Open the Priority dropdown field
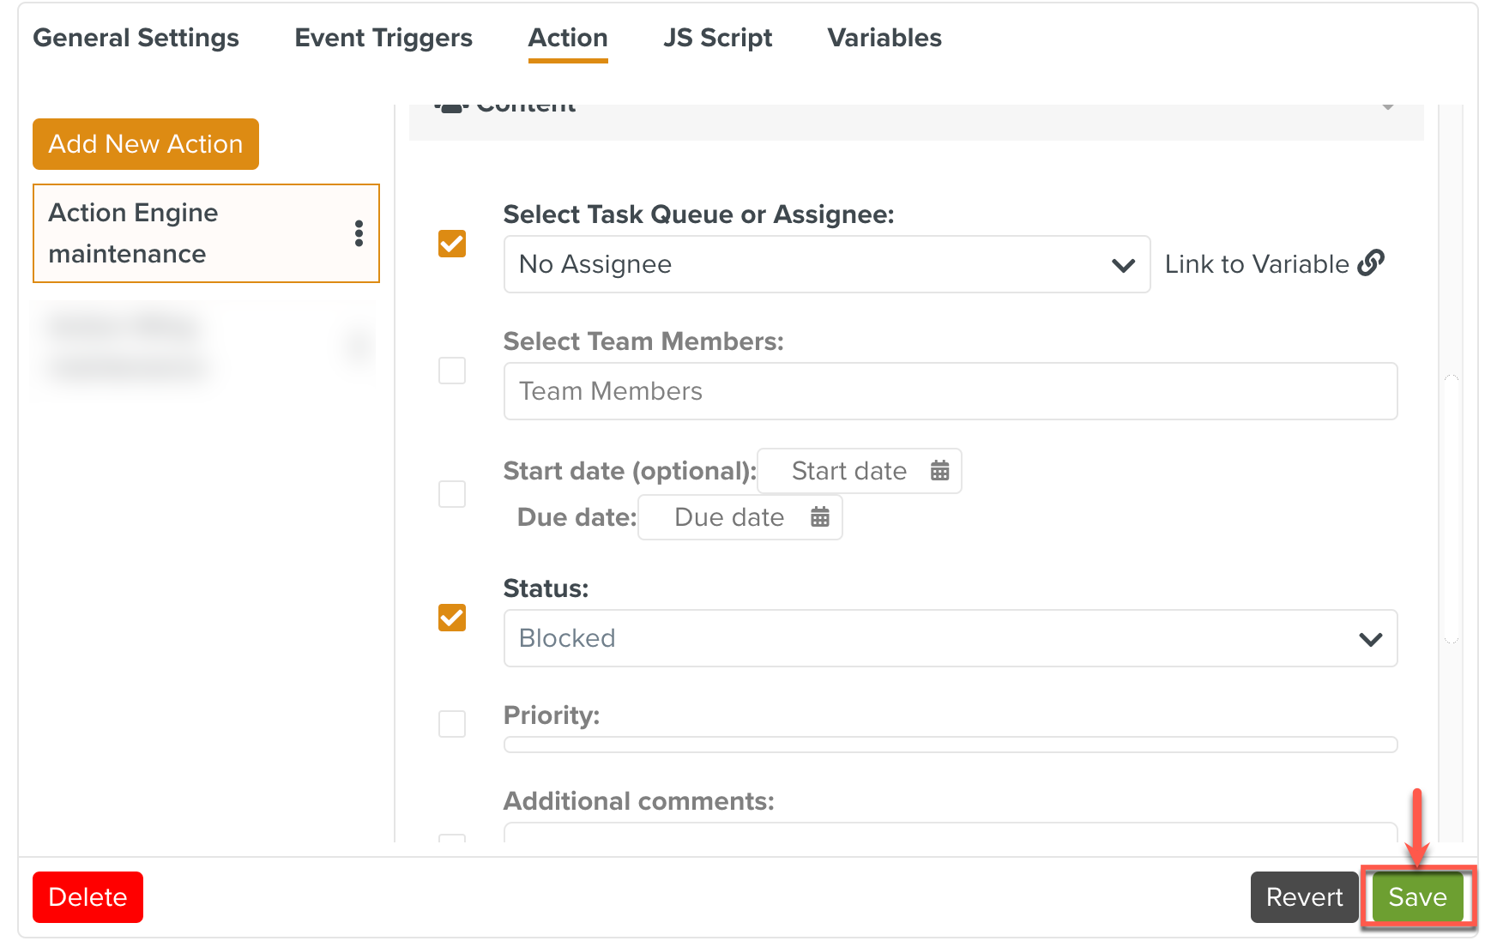This screenshot has width=1491, height=947. pyautogui.click(x=950, y=744)
